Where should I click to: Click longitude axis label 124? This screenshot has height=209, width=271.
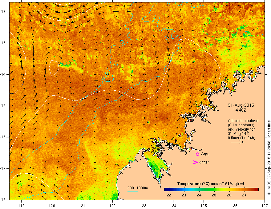pyautogui.click(x=173, y=206)
